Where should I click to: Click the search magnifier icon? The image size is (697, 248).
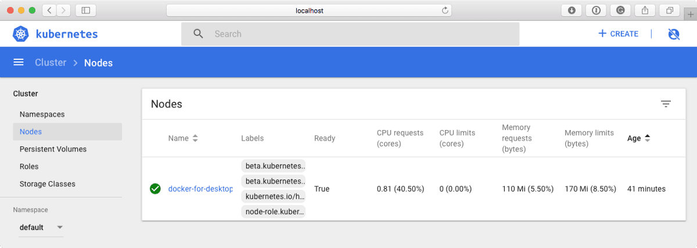pyautogui.click(x=199, y=34)
